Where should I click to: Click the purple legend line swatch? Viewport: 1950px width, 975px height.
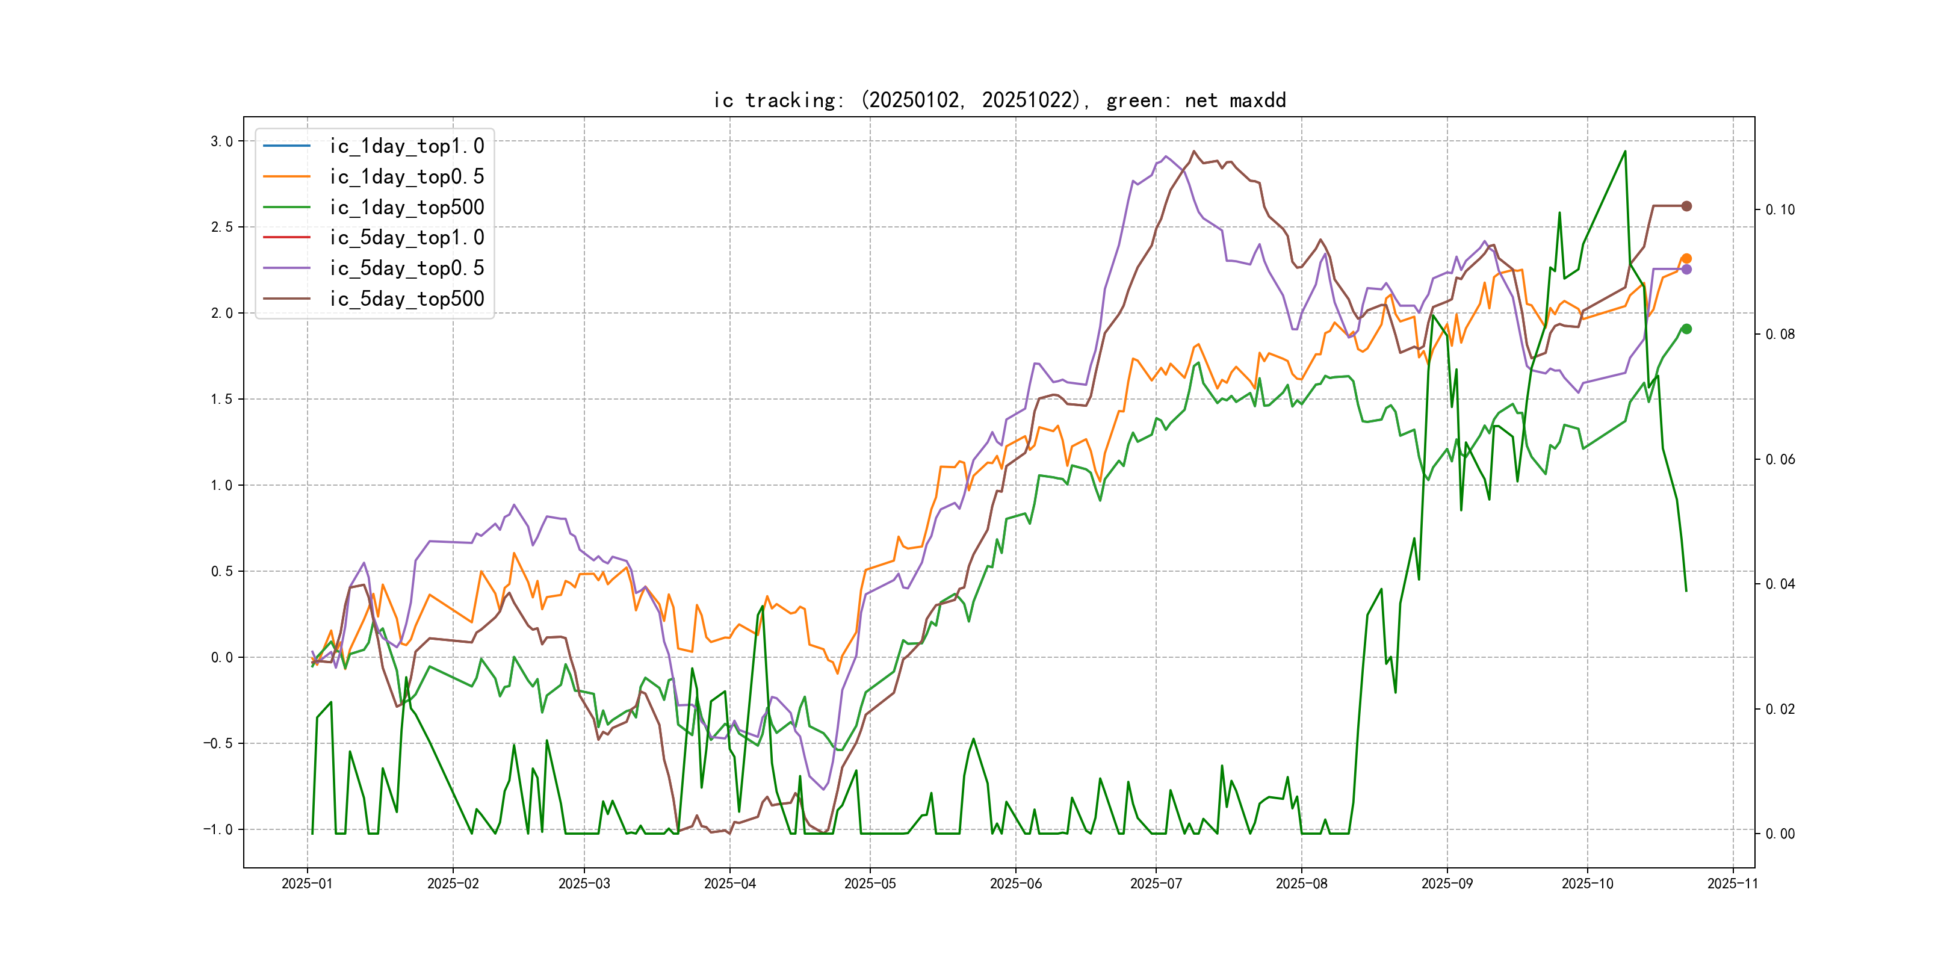[x=287, y=268]
